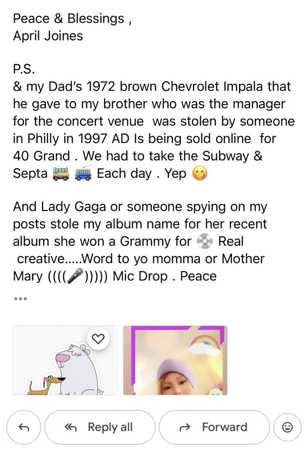Forward this email

pos(214,427)
